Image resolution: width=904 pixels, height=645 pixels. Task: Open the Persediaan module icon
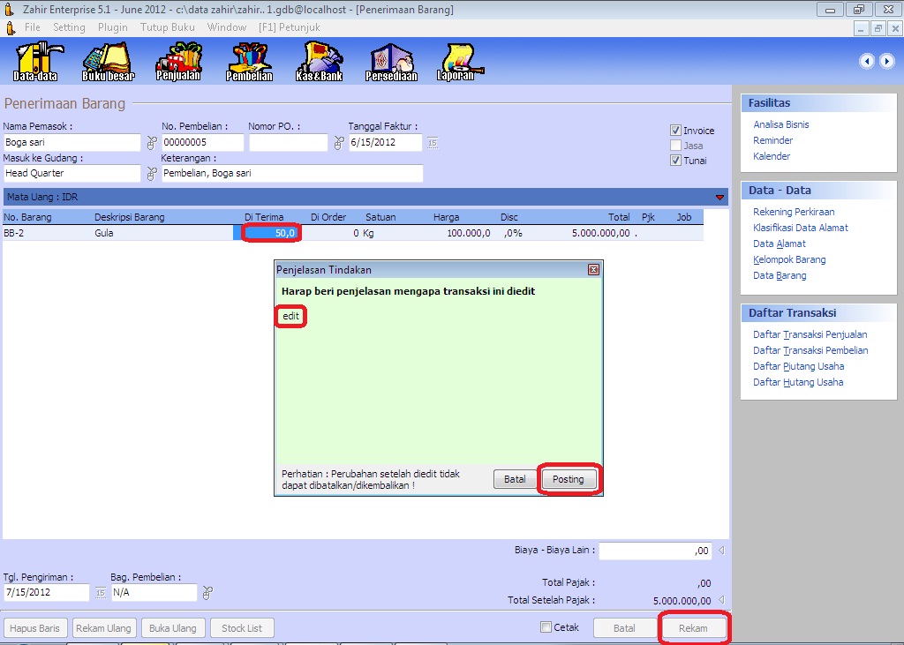390,62
